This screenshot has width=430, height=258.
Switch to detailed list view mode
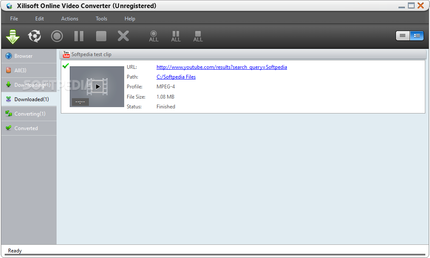(x=417, y=36)
